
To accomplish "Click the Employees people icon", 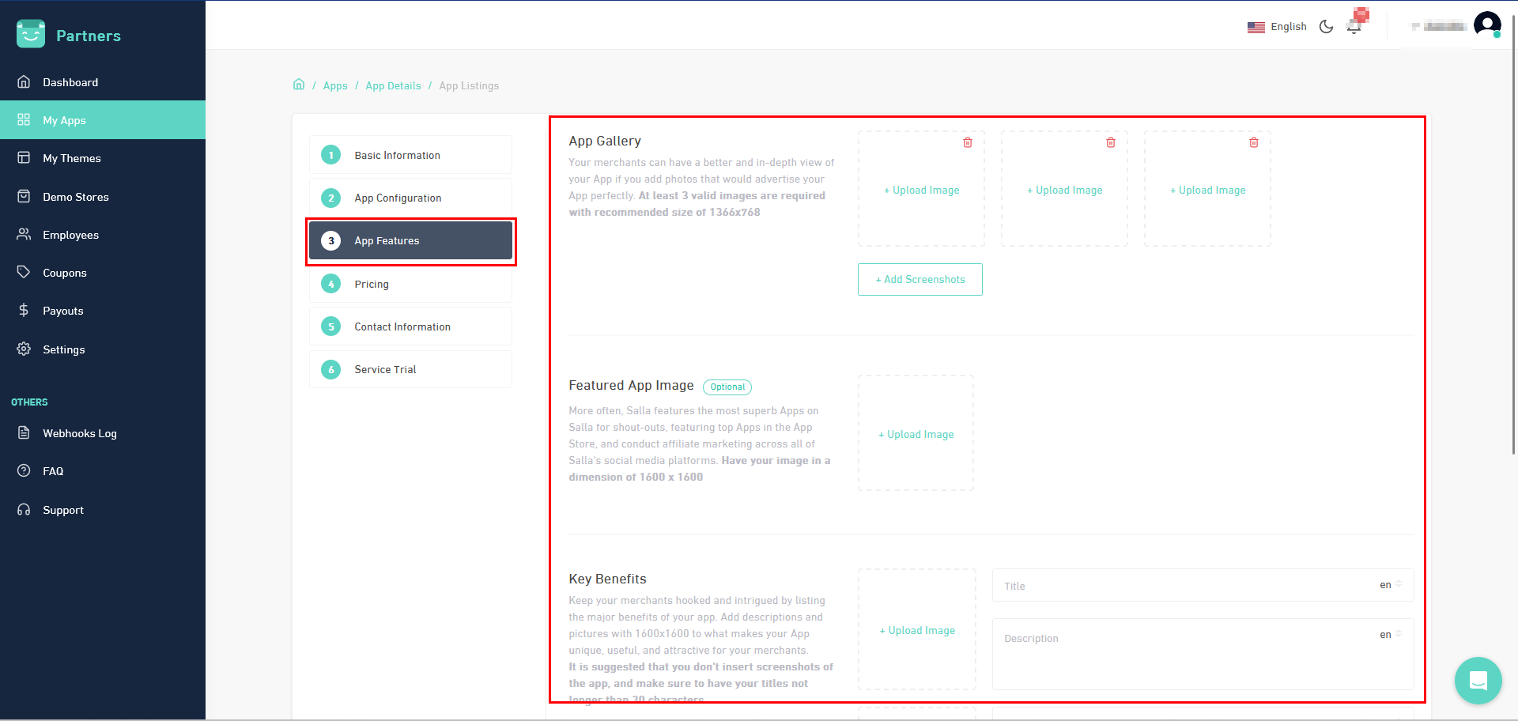I will click(24, 234).
